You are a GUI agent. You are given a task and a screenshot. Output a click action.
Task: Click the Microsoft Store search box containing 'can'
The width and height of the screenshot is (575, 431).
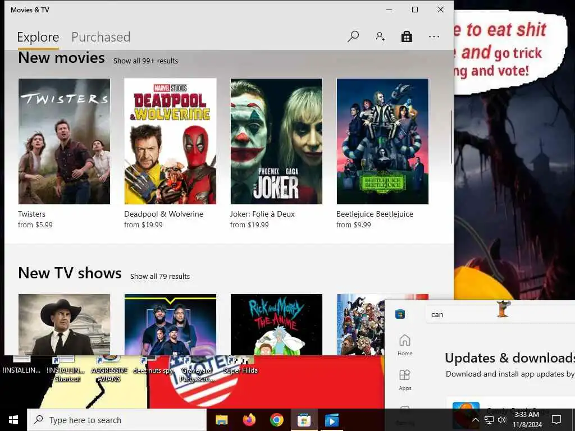[x=500, y=314]
